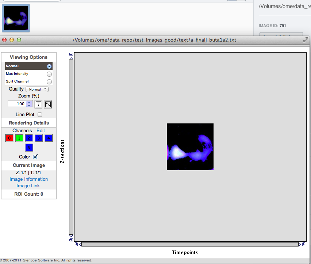The width and height of the screenshot is (311, 264).
Task: Click the vertical Z-sections slider
Action: [71, 147]
